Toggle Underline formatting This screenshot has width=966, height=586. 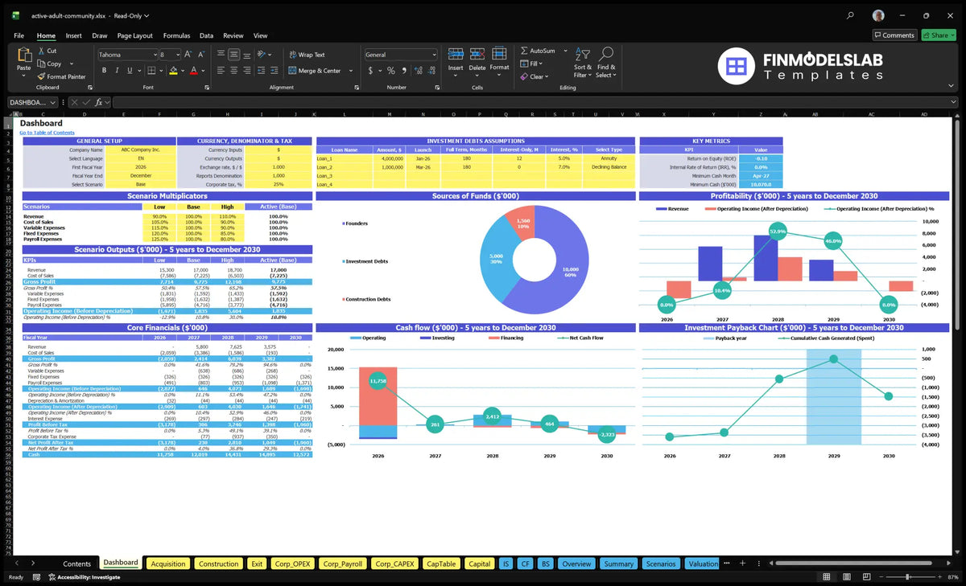coord(130,71)
